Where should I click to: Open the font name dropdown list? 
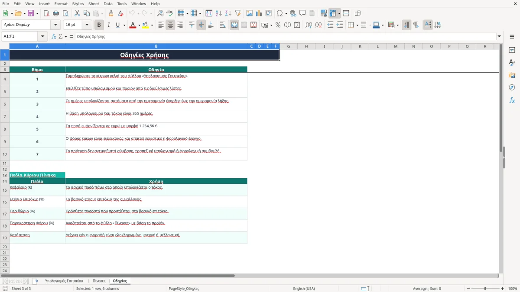pos(56,25)
